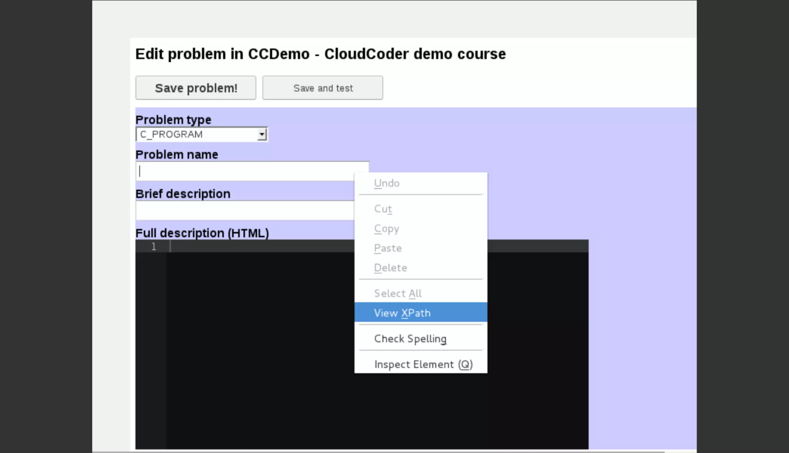The image size is (789, 453).
Task: Select Copy from the context menu
Action: tap(421, 229)
